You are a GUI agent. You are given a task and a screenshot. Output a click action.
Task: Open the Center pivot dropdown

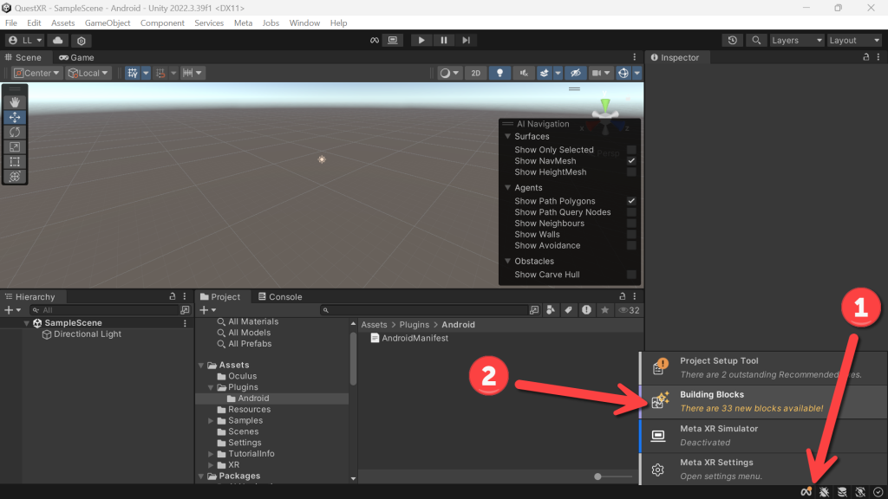click(x=36, y=73)
